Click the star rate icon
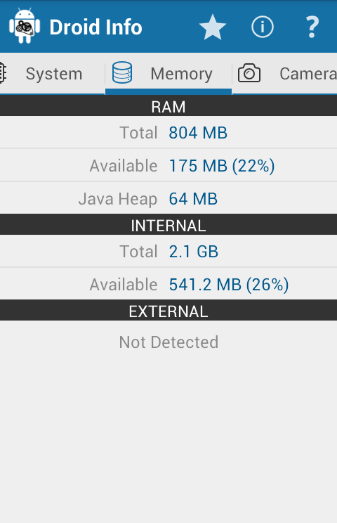This screenshot has width=337, height=523. pos(213,27)
